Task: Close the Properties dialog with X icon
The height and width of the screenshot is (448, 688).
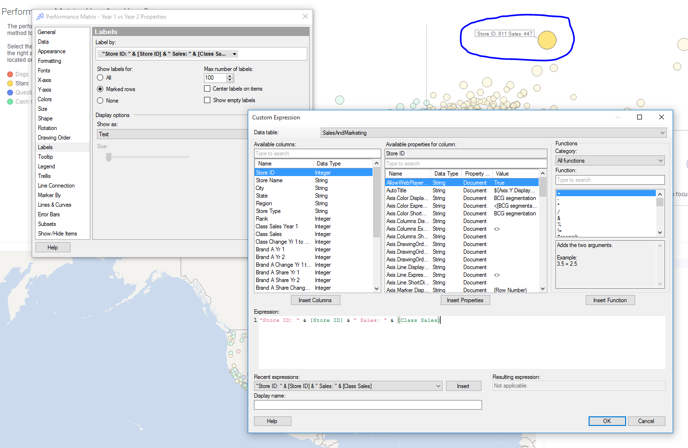Action: click(305, 16)
